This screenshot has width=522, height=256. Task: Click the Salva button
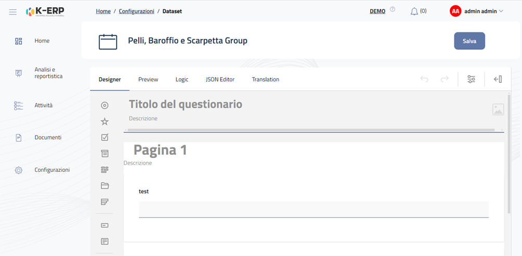pyautogui.click(x=469, y=41)
